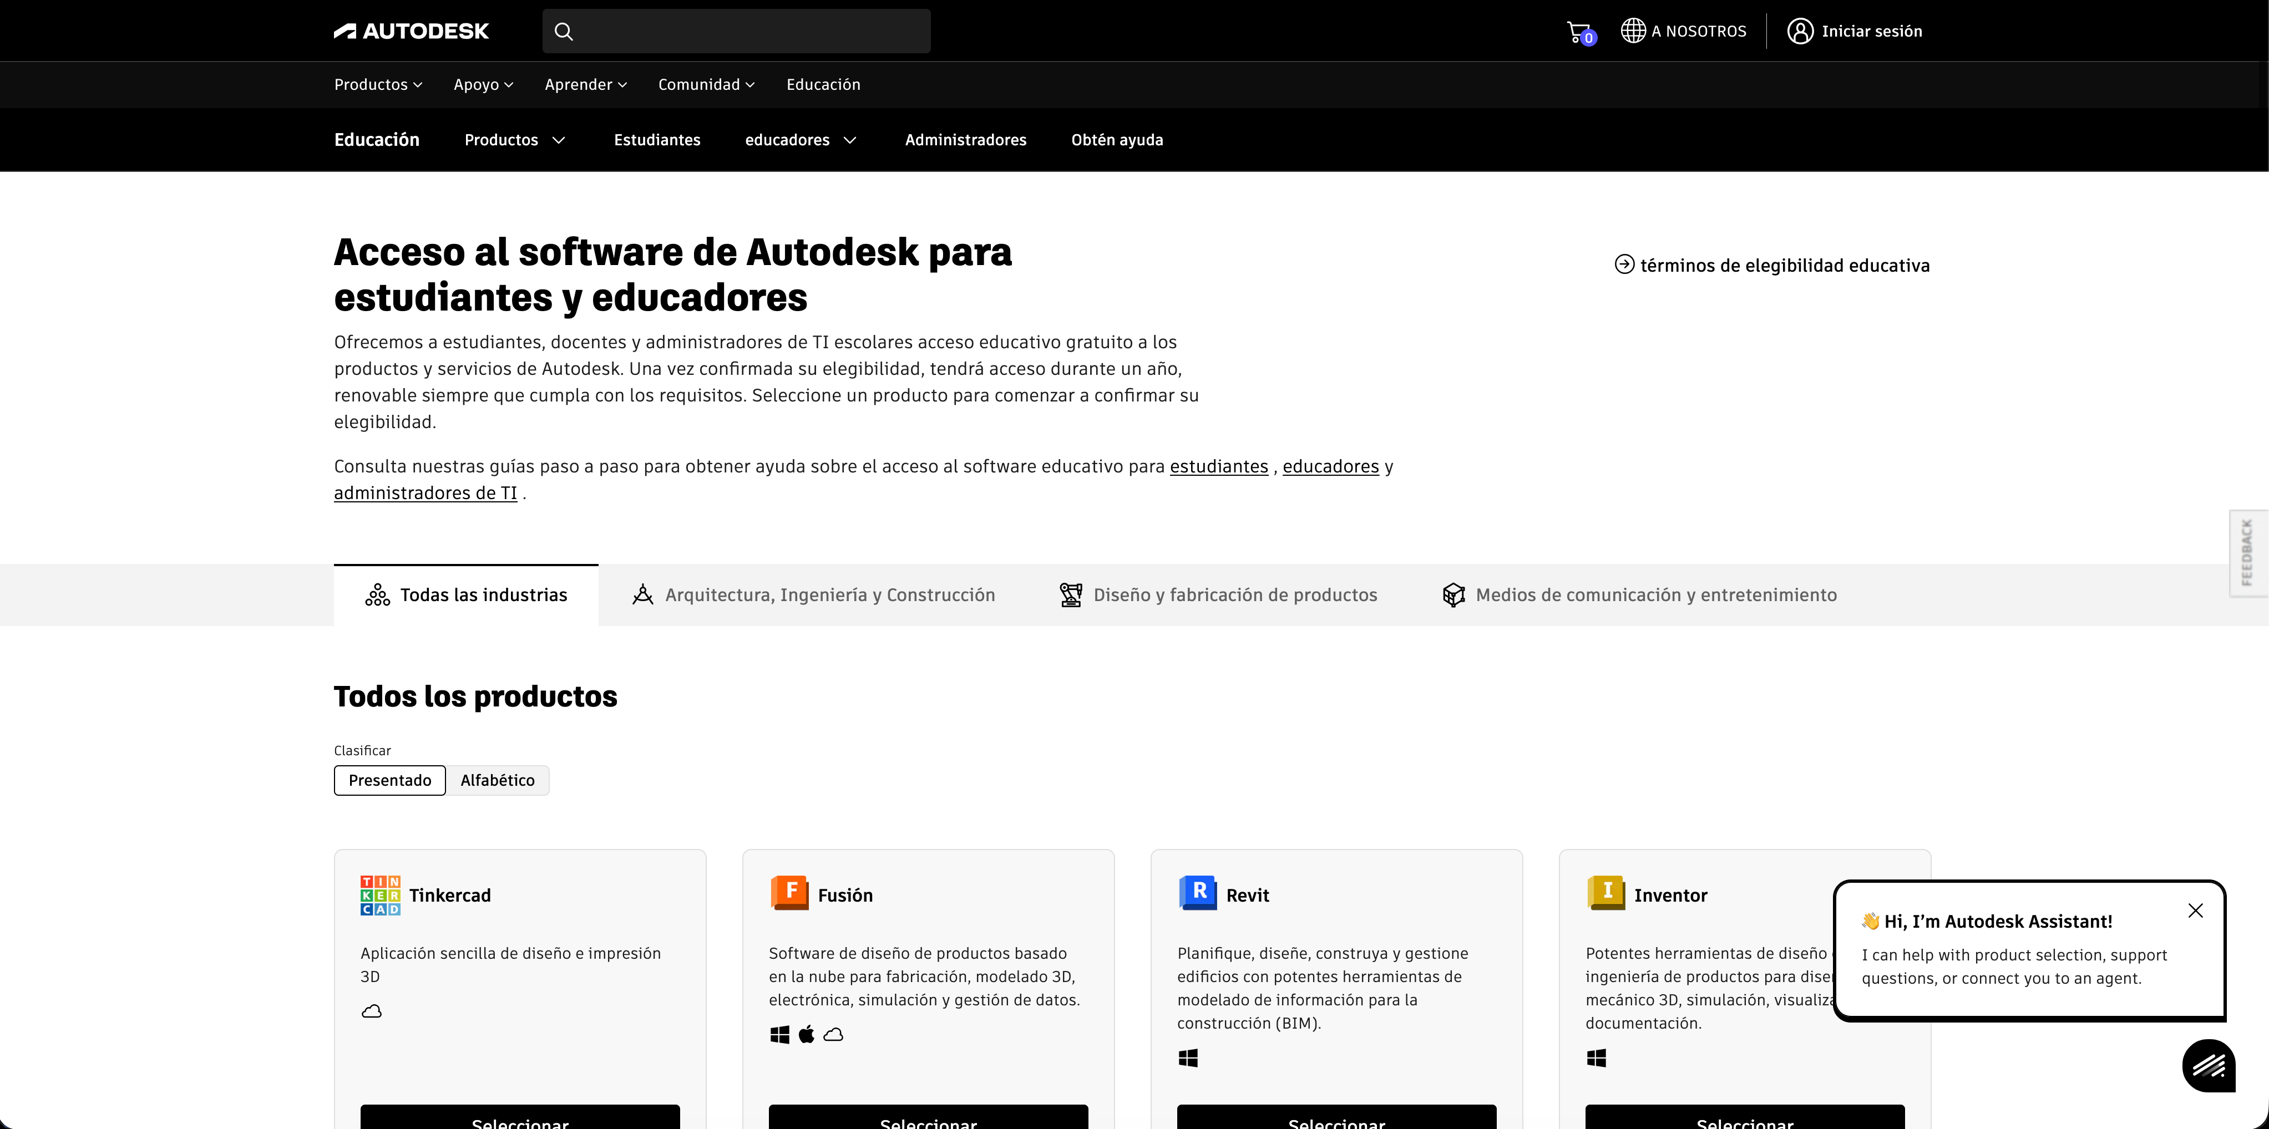Switch to Todas las industrias tab
Viewport: 2269px width, 1129px height.
pos(466,596)
